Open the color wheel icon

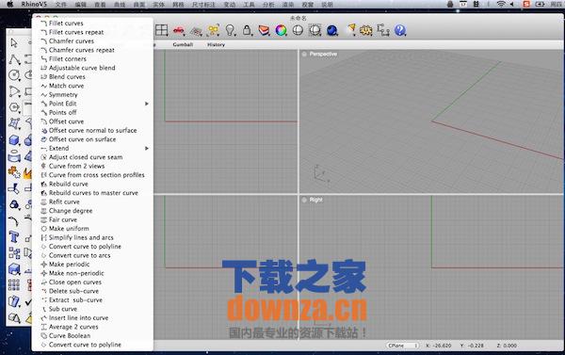point(281,31)
